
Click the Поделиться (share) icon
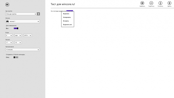(x=151, y=3)
